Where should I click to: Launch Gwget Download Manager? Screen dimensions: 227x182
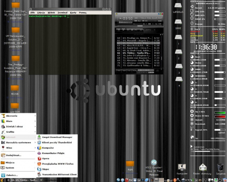(x=57, y=137)
